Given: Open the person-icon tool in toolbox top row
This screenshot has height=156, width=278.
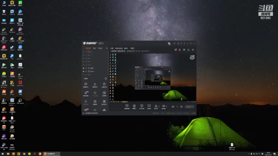Looking at the screenshot, I should coord(95,85).
